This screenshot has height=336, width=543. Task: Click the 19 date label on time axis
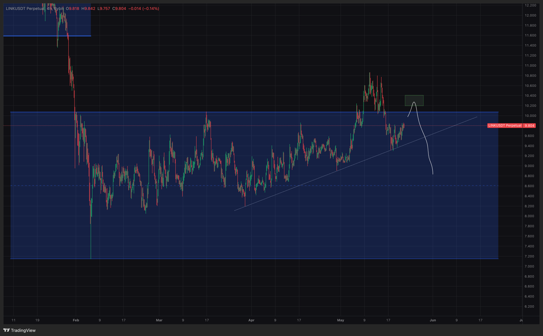[x=37, y=320]
